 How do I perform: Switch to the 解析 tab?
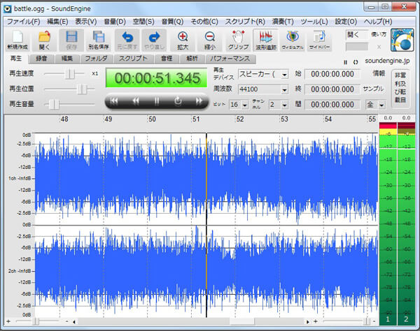tap(192, 59)
